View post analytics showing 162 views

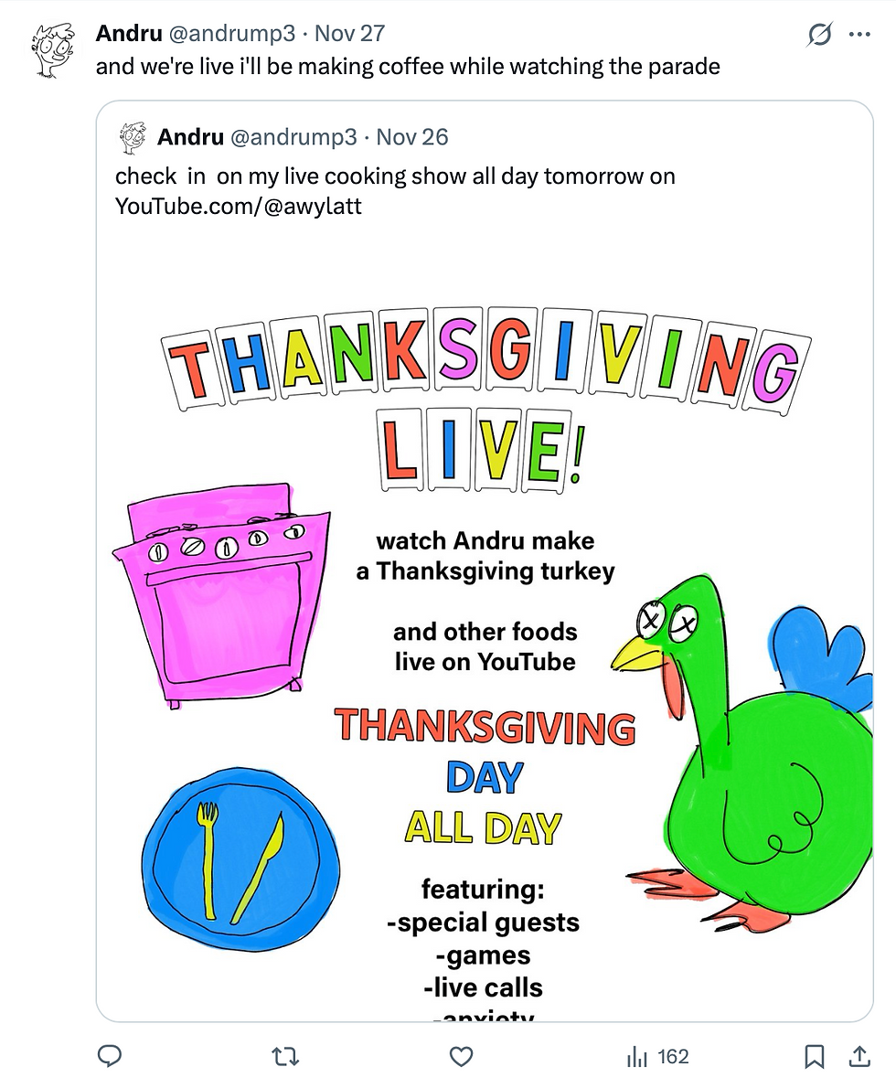click(657, 1057)
